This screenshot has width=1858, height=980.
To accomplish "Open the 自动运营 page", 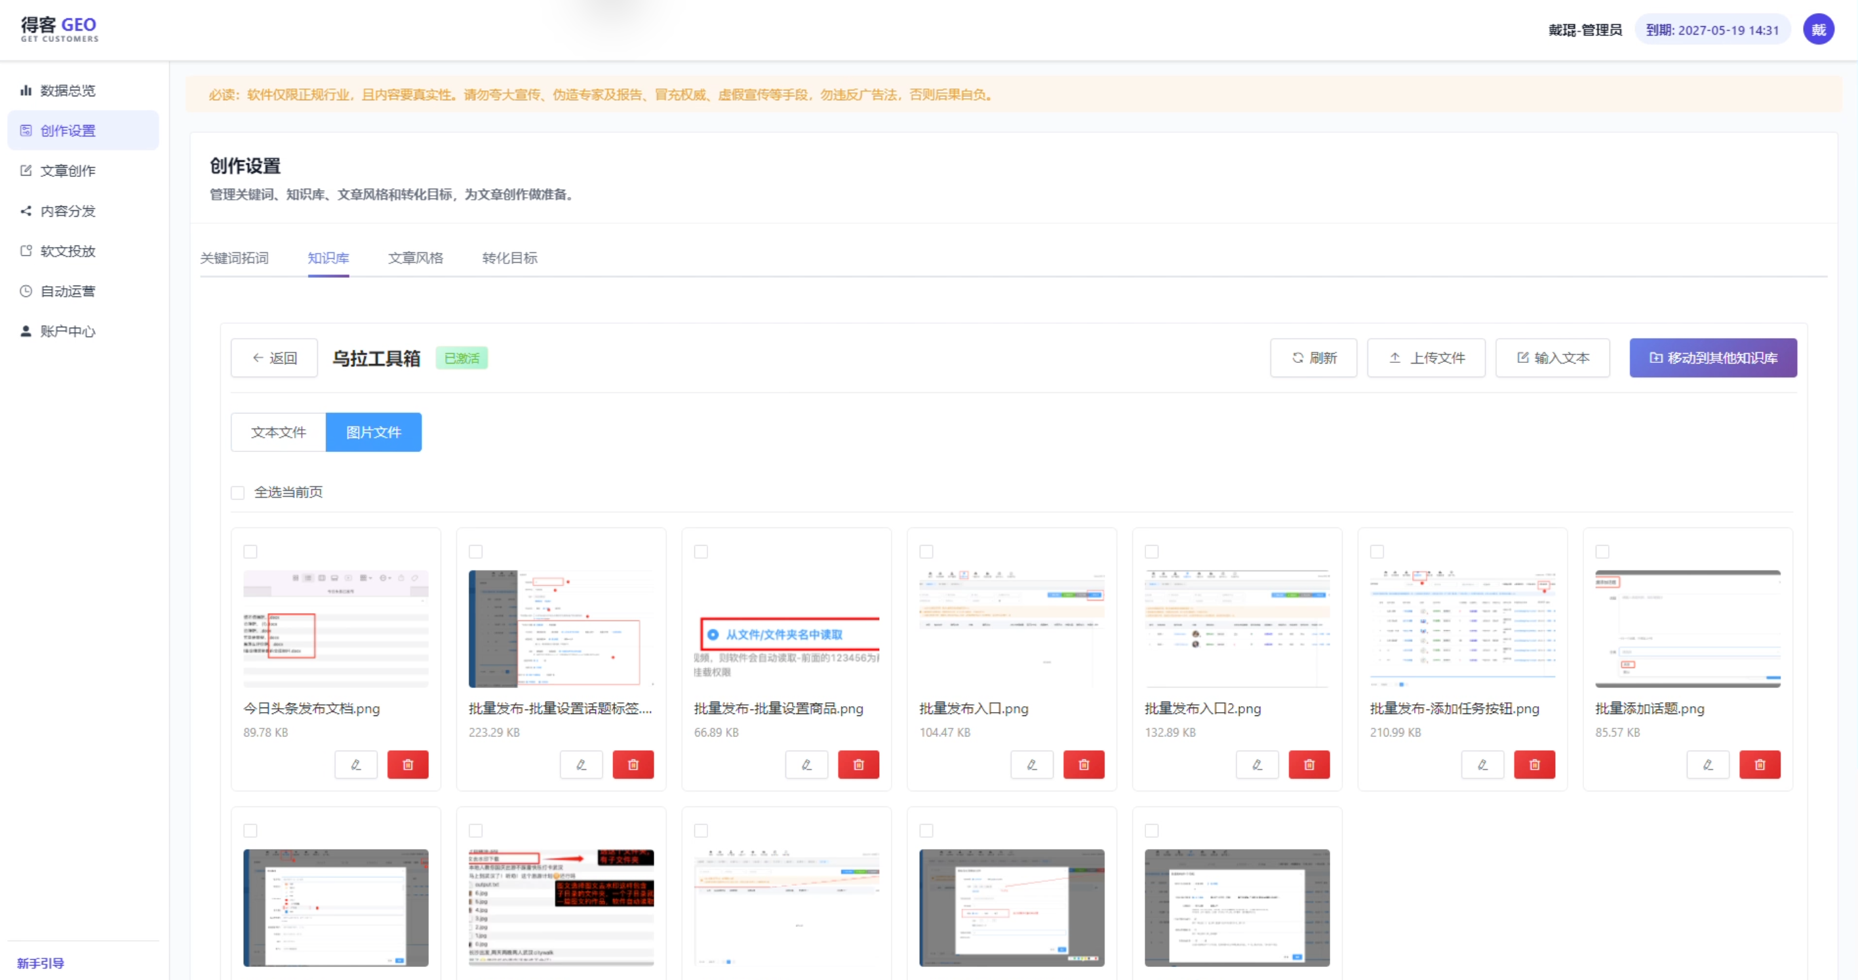I will pyautogui.click(x=83, y=291).
